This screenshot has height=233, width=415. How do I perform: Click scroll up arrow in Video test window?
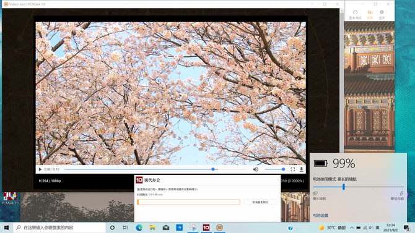coord(341,11)
